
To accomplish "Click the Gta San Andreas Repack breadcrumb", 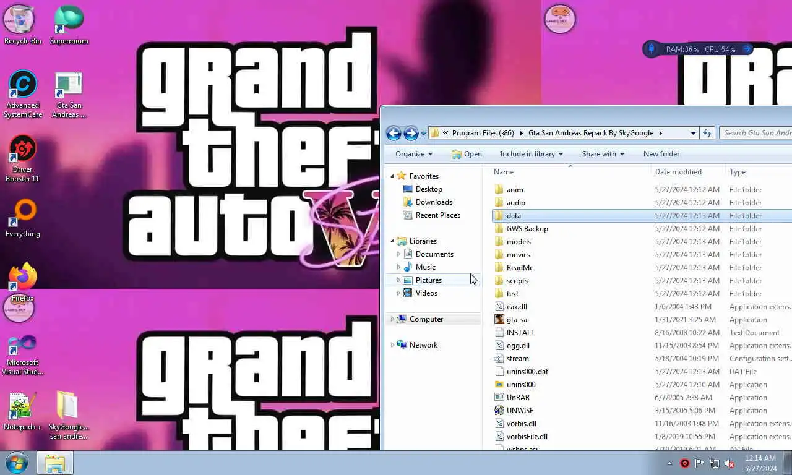I will (590, 133).
